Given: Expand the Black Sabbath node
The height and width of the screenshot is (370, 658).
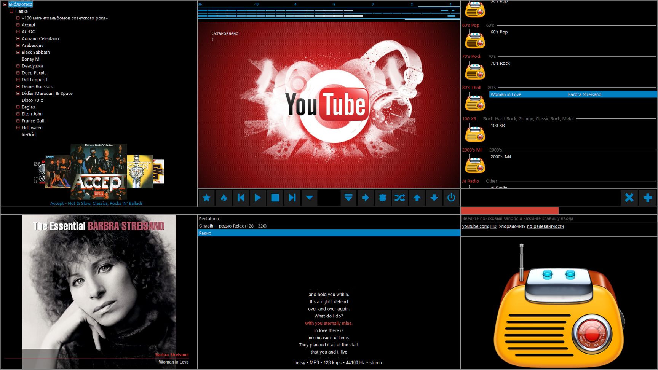Looking at the screenshot, I should coord(18,52).
